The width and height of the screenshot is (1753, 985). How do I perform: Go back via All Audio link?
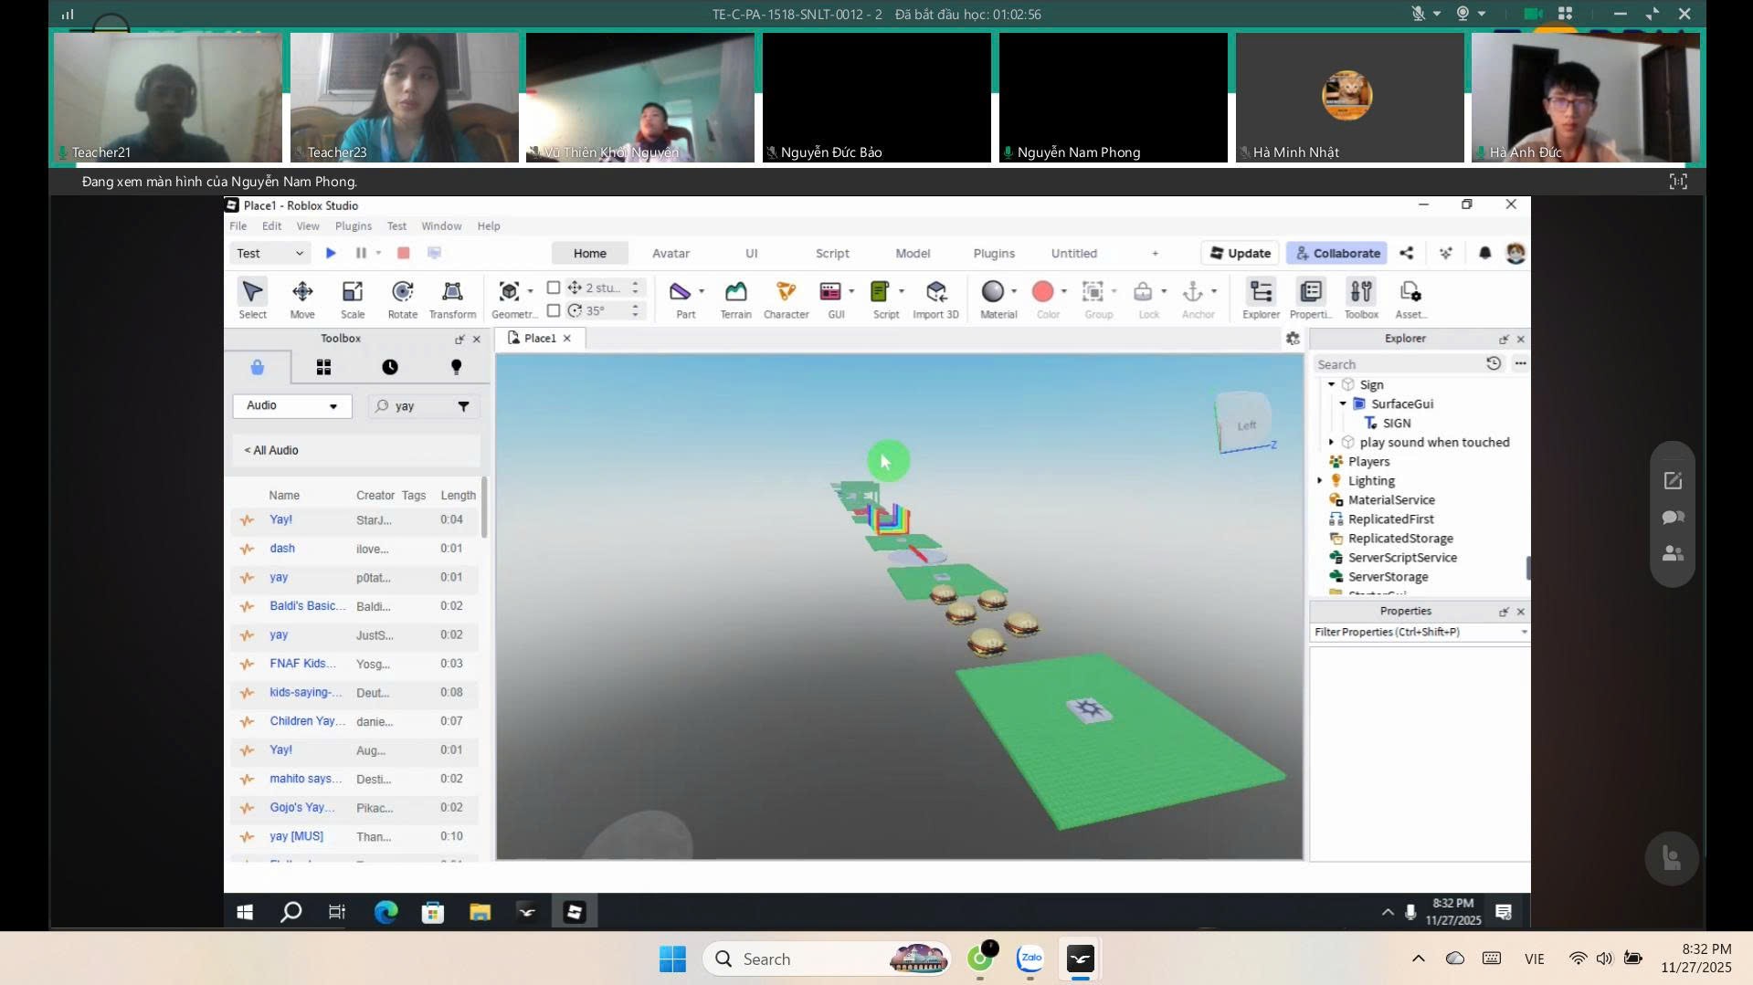click(x=271, y=450)
